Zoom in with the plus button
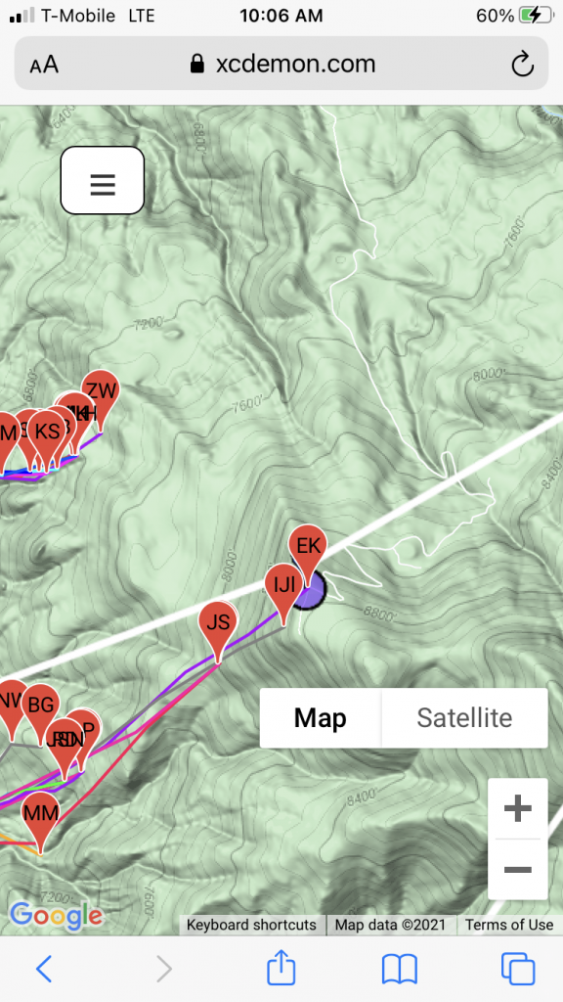The image size is (563, 1002). pyautogui.click(x=518, y=809)
